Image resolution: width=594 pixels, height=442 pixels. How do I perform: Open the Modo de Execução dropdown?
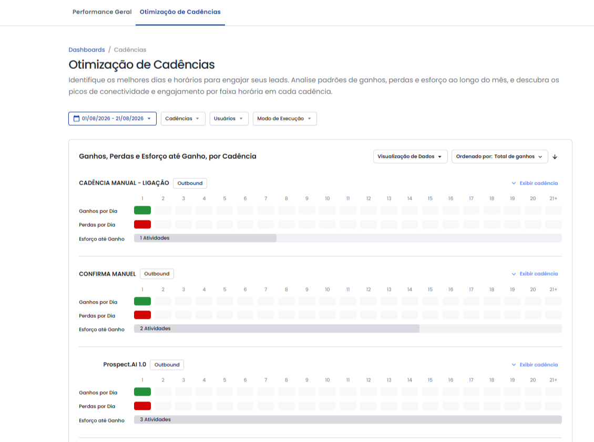pyautogui.click(x=284, y=118)
